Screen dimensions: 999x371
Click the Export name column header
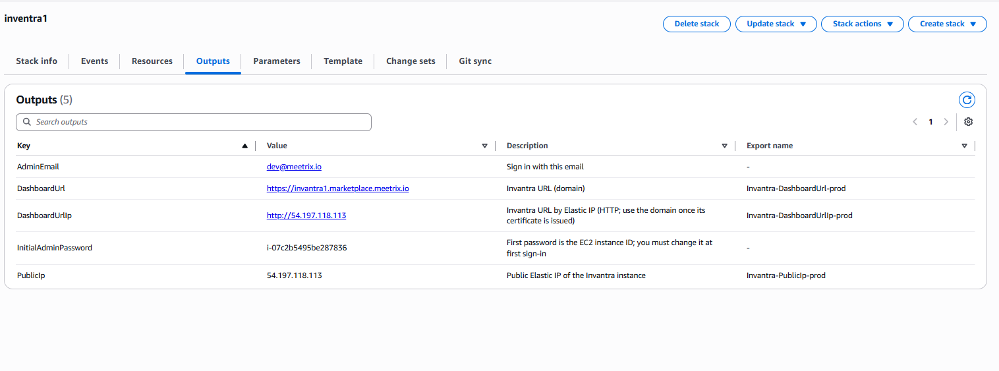pyautogui.click(x=770, y=146)
